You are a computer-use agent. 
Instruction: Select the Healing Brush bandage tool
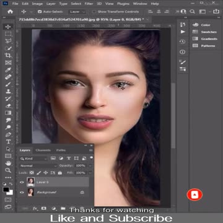8,77
